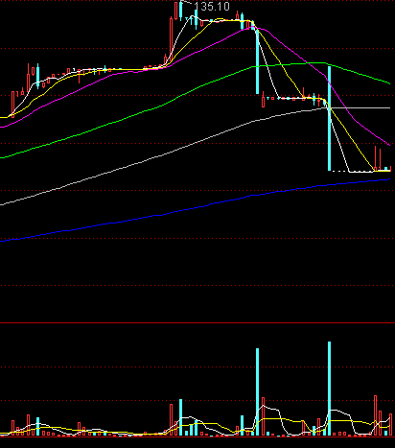
Task: Click the red candlestick after the first big drop
Action: (x=264, y=100)
